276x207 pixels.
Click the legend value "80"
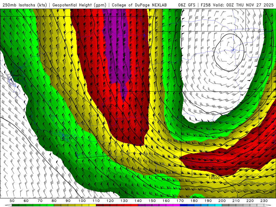(54, 201)
